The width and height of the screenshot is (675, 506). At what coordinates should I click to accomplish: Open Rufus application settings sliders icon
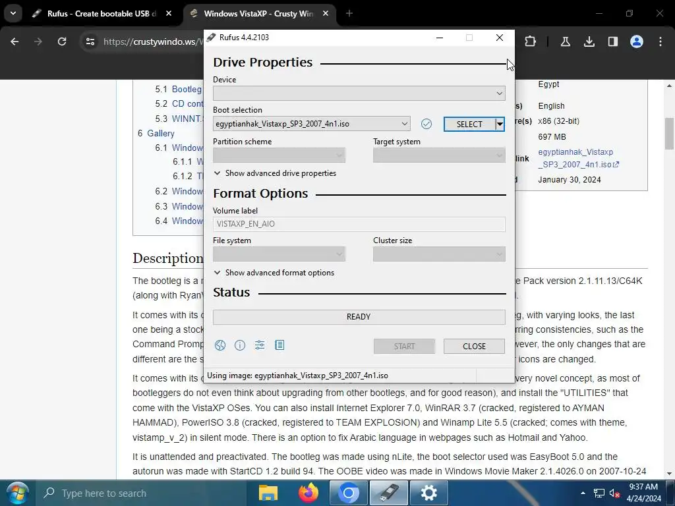[260, 345]
